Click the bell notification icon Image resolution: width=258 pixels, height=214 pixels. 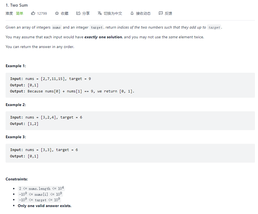pyautogui.click(x=132, y=13)
